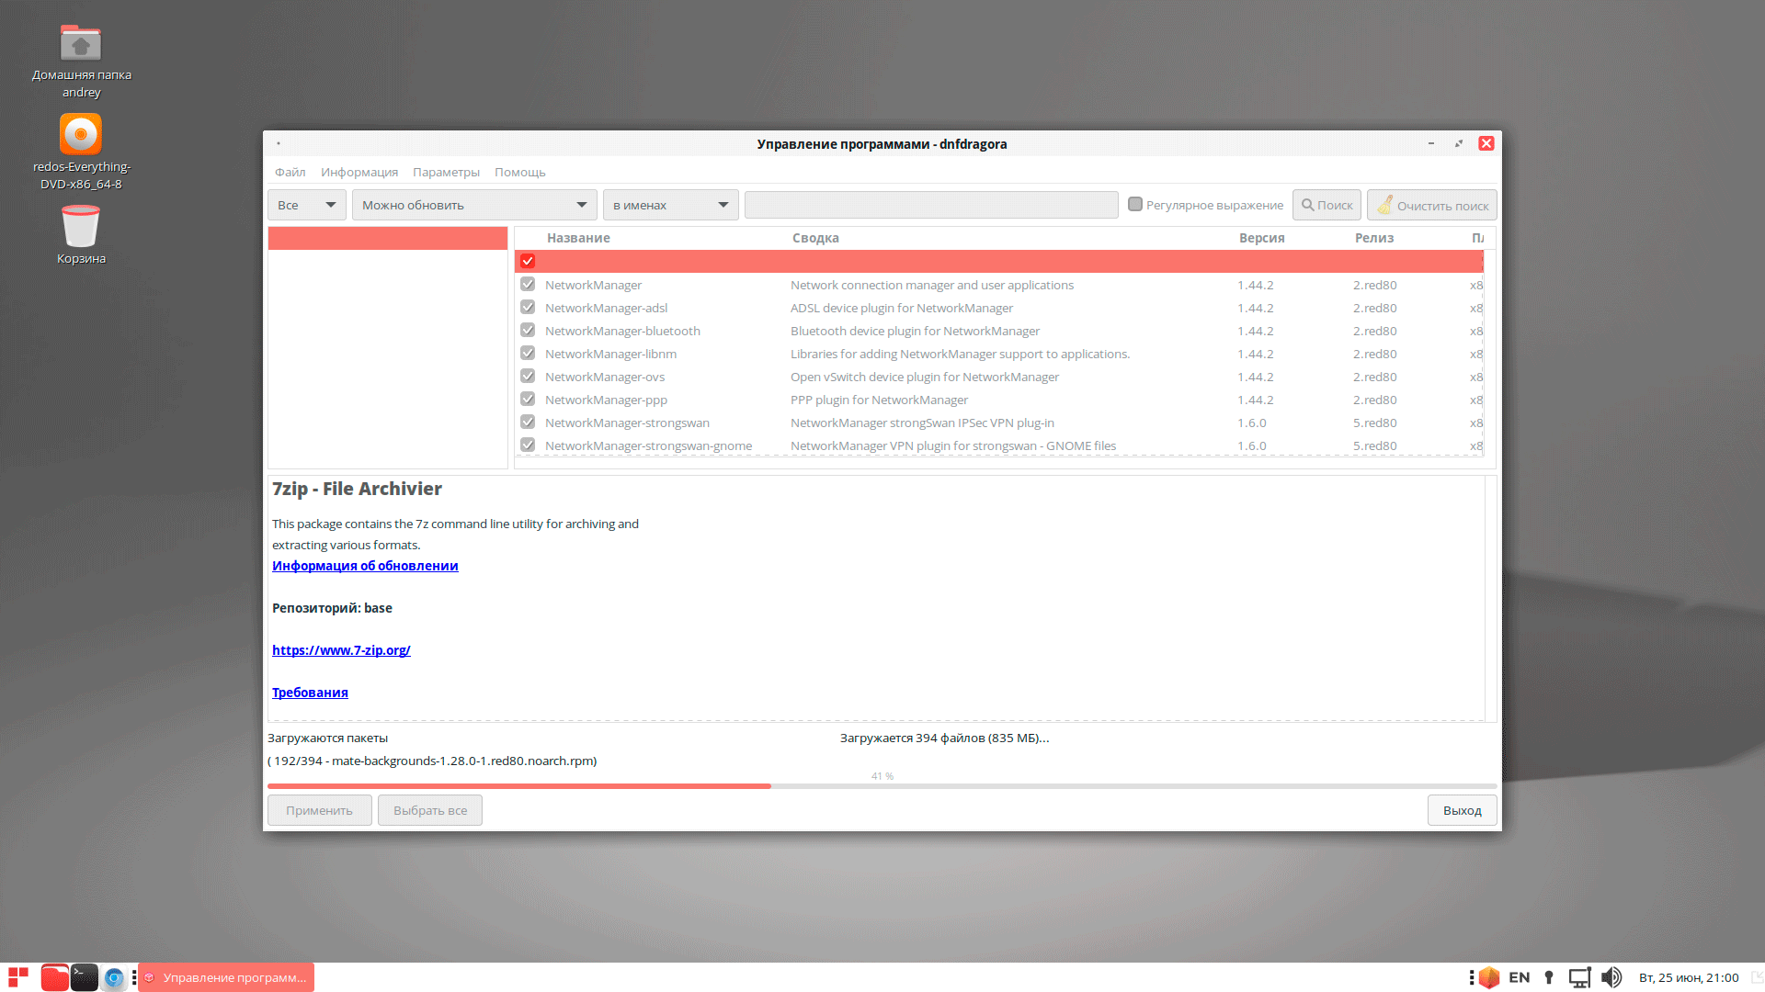This screenshot has height=992, width=1765.
Task: Enable the Регулярное выражение checkbox
Action: coord(1135,205)
